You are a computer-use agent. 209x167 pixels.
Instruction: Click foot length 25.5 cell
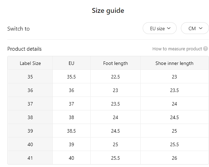pos(115,158)
